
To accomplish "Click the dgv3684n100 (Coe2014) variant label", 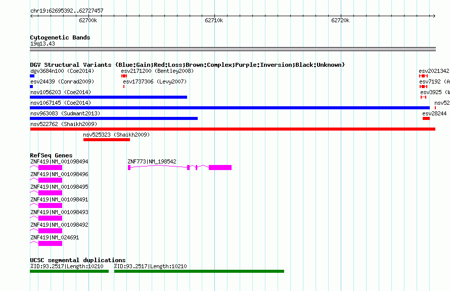I will click(x=62, y=71).
